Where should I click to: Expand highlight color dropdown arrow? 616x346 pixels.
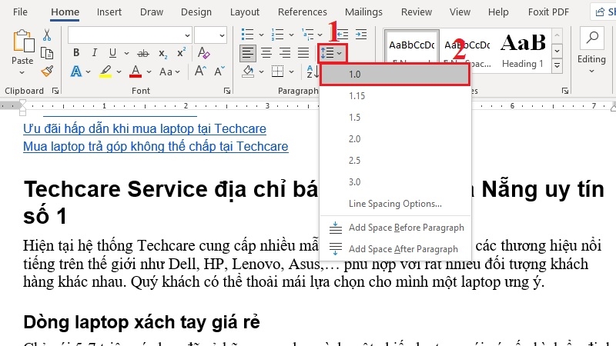[119, 72]
